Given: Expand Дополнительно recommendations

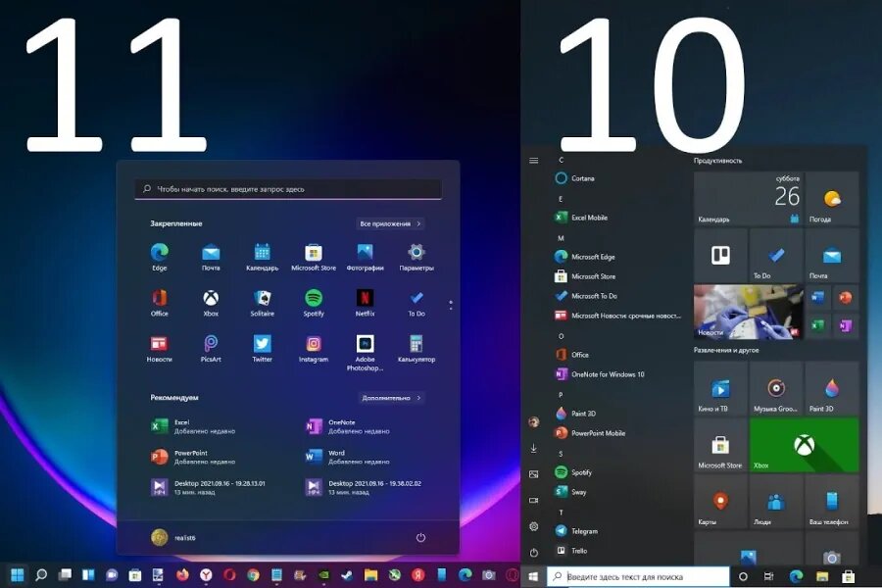Looking at the screenshot, I should pos(391,398).
